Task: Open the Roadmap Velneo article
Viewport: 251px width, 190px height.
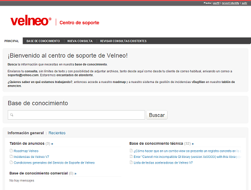Action: pyautogui.click(x=26, y=151)
